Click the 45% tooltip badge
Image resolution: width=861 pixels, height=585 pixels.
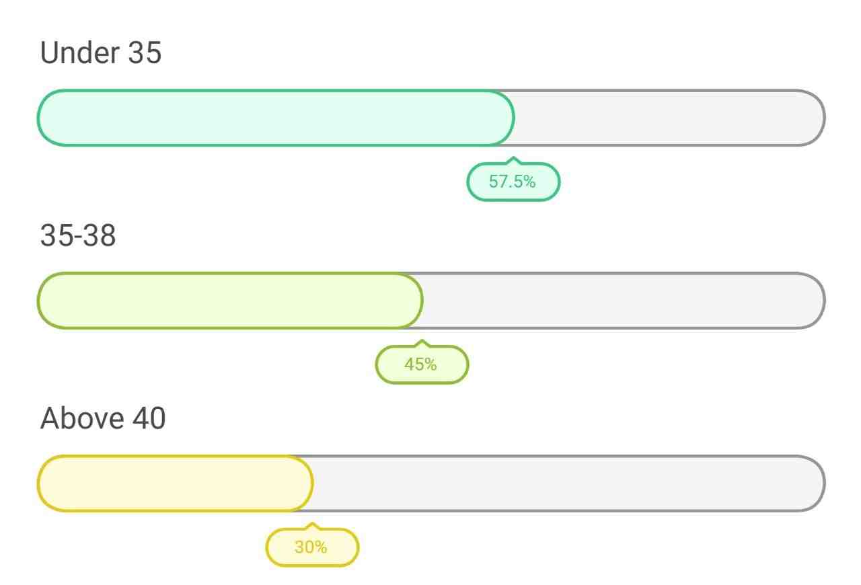pos(421,364)
